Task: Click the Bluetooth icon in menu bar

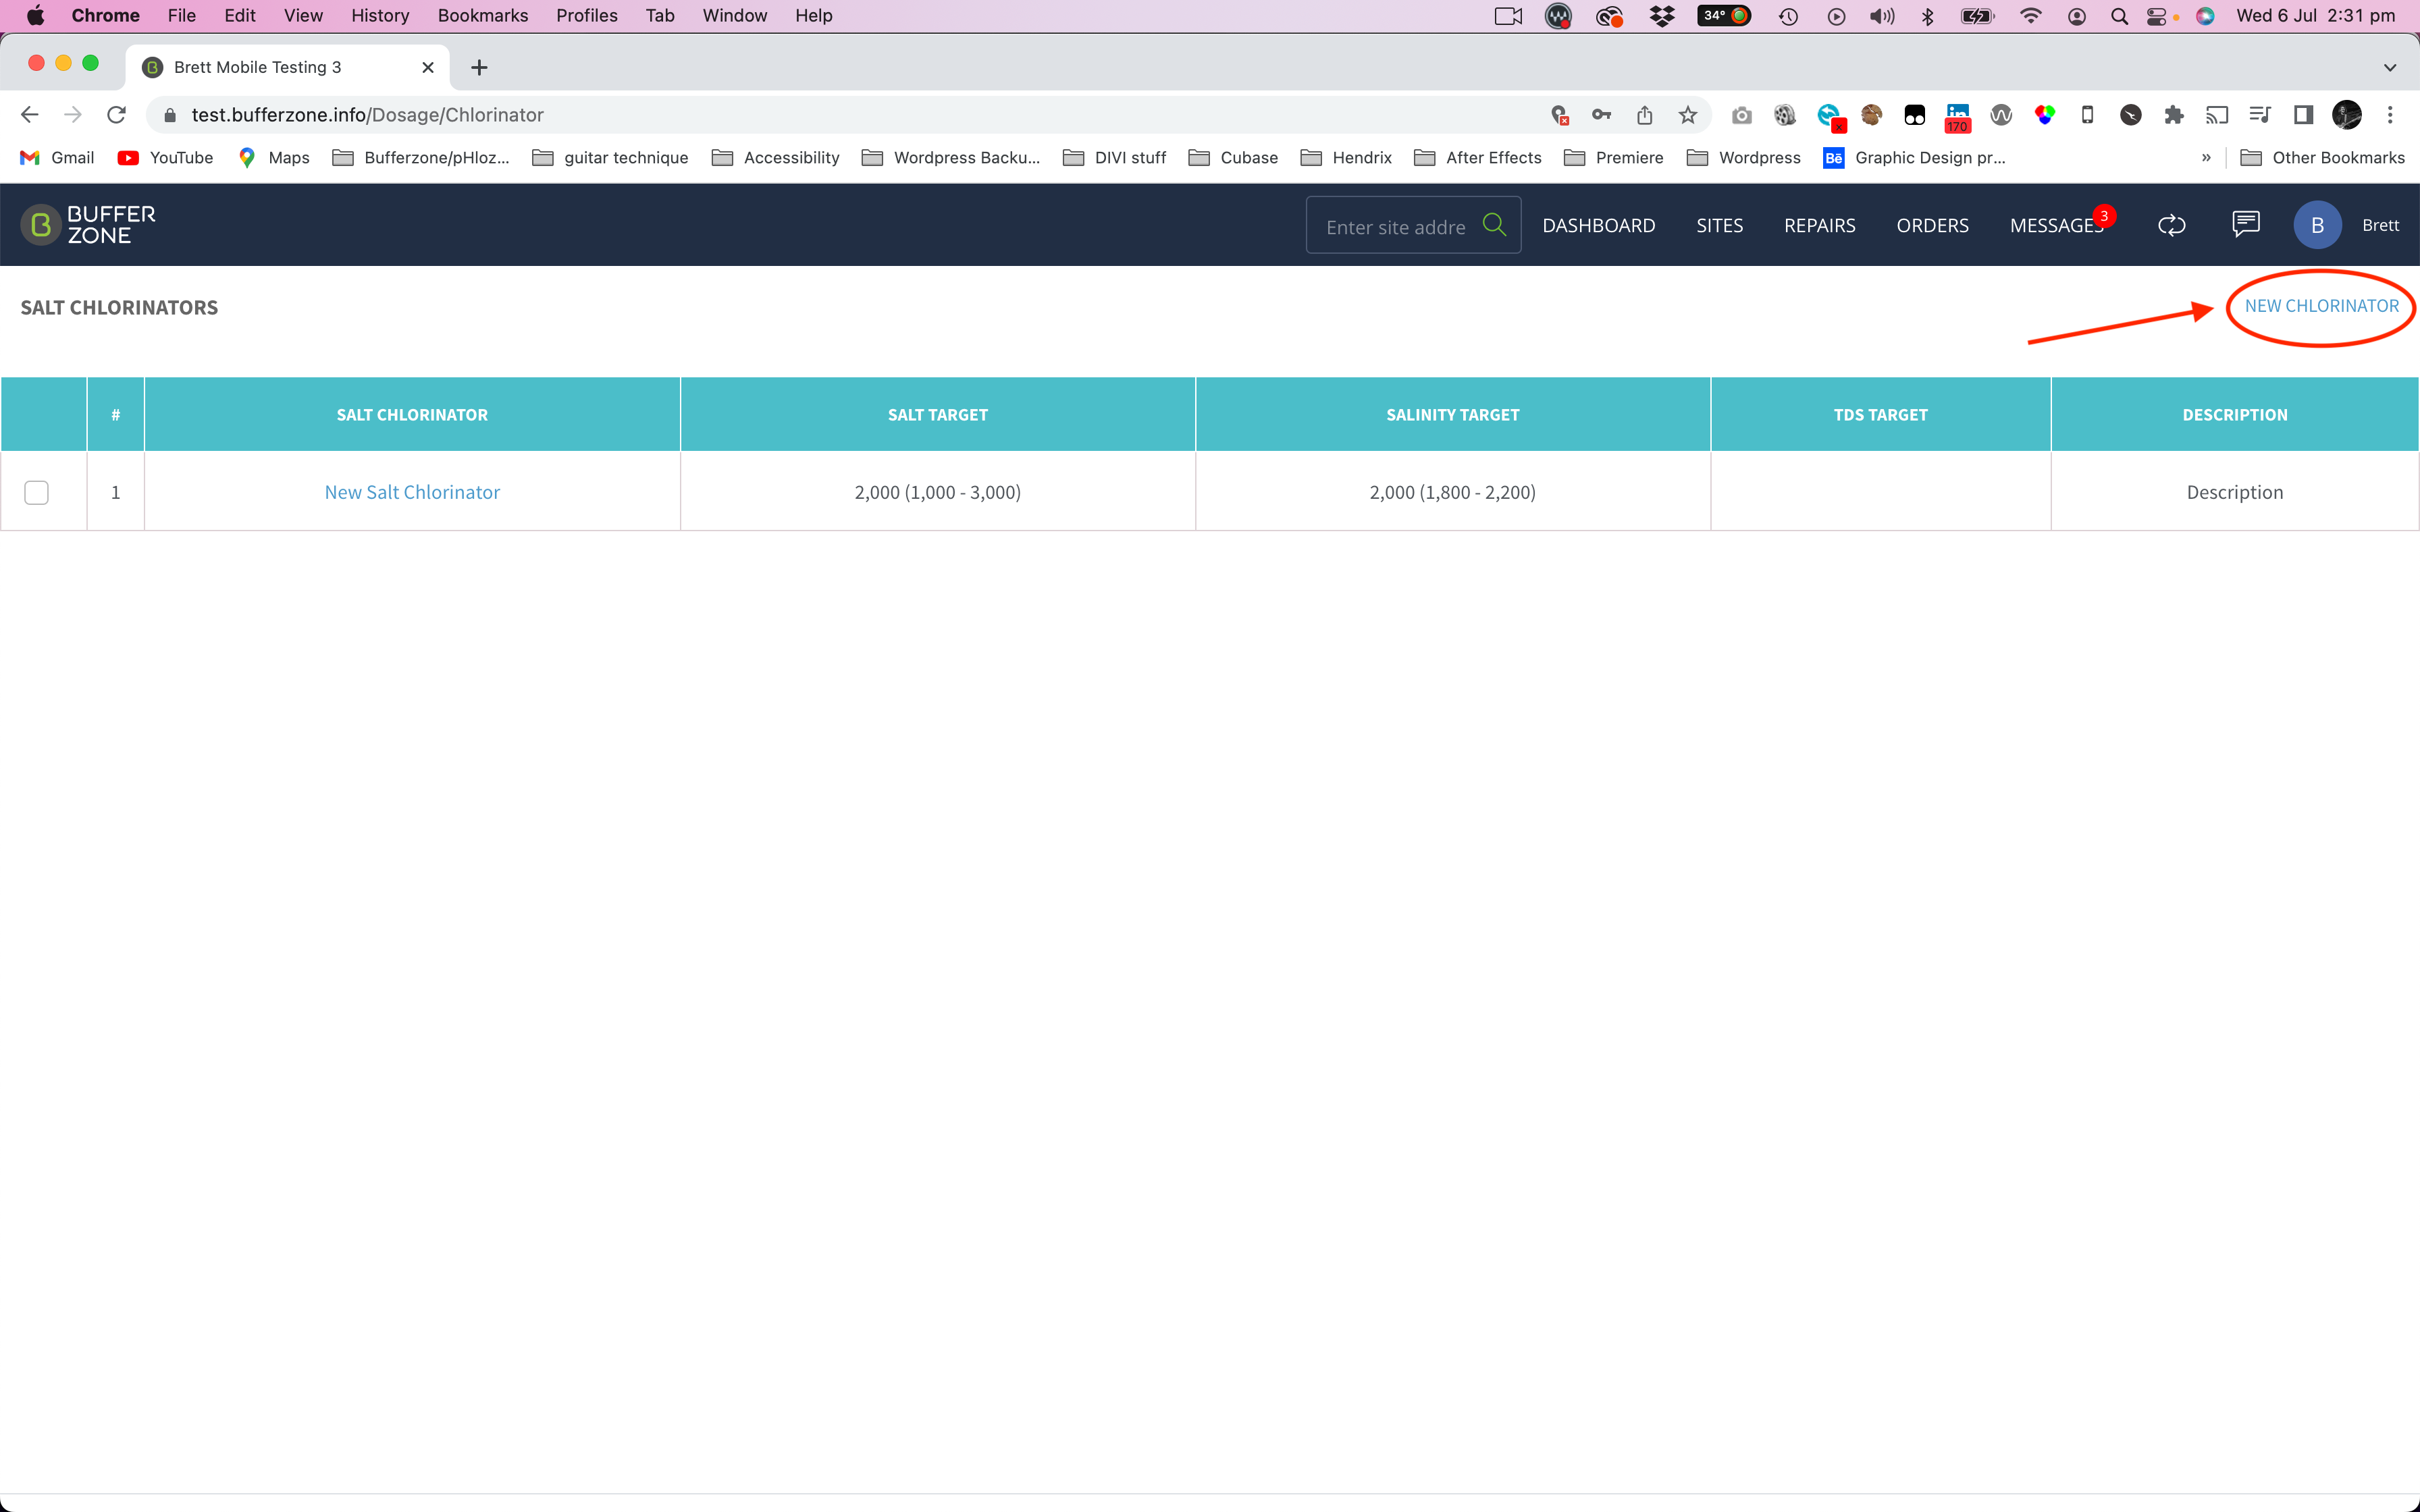Action: click(x=1928, y=15)
